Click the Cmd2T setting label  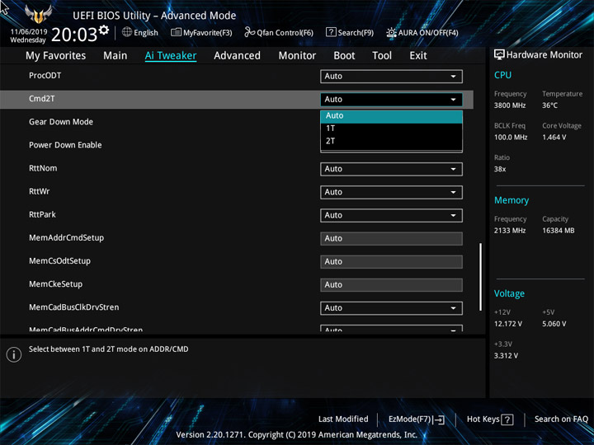(42, 99)
